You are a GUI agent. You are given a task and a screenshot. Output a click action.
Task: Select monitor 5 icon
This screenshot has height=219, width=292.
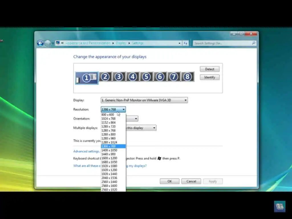[x=146, y=76]
